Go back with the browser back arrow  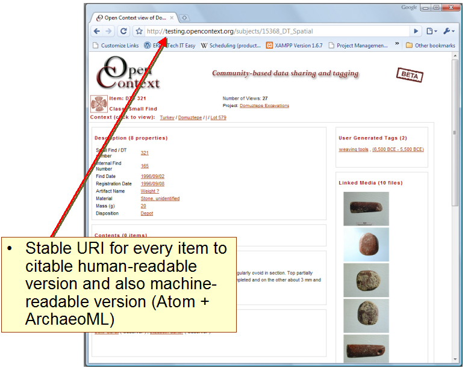pos(97,31)
